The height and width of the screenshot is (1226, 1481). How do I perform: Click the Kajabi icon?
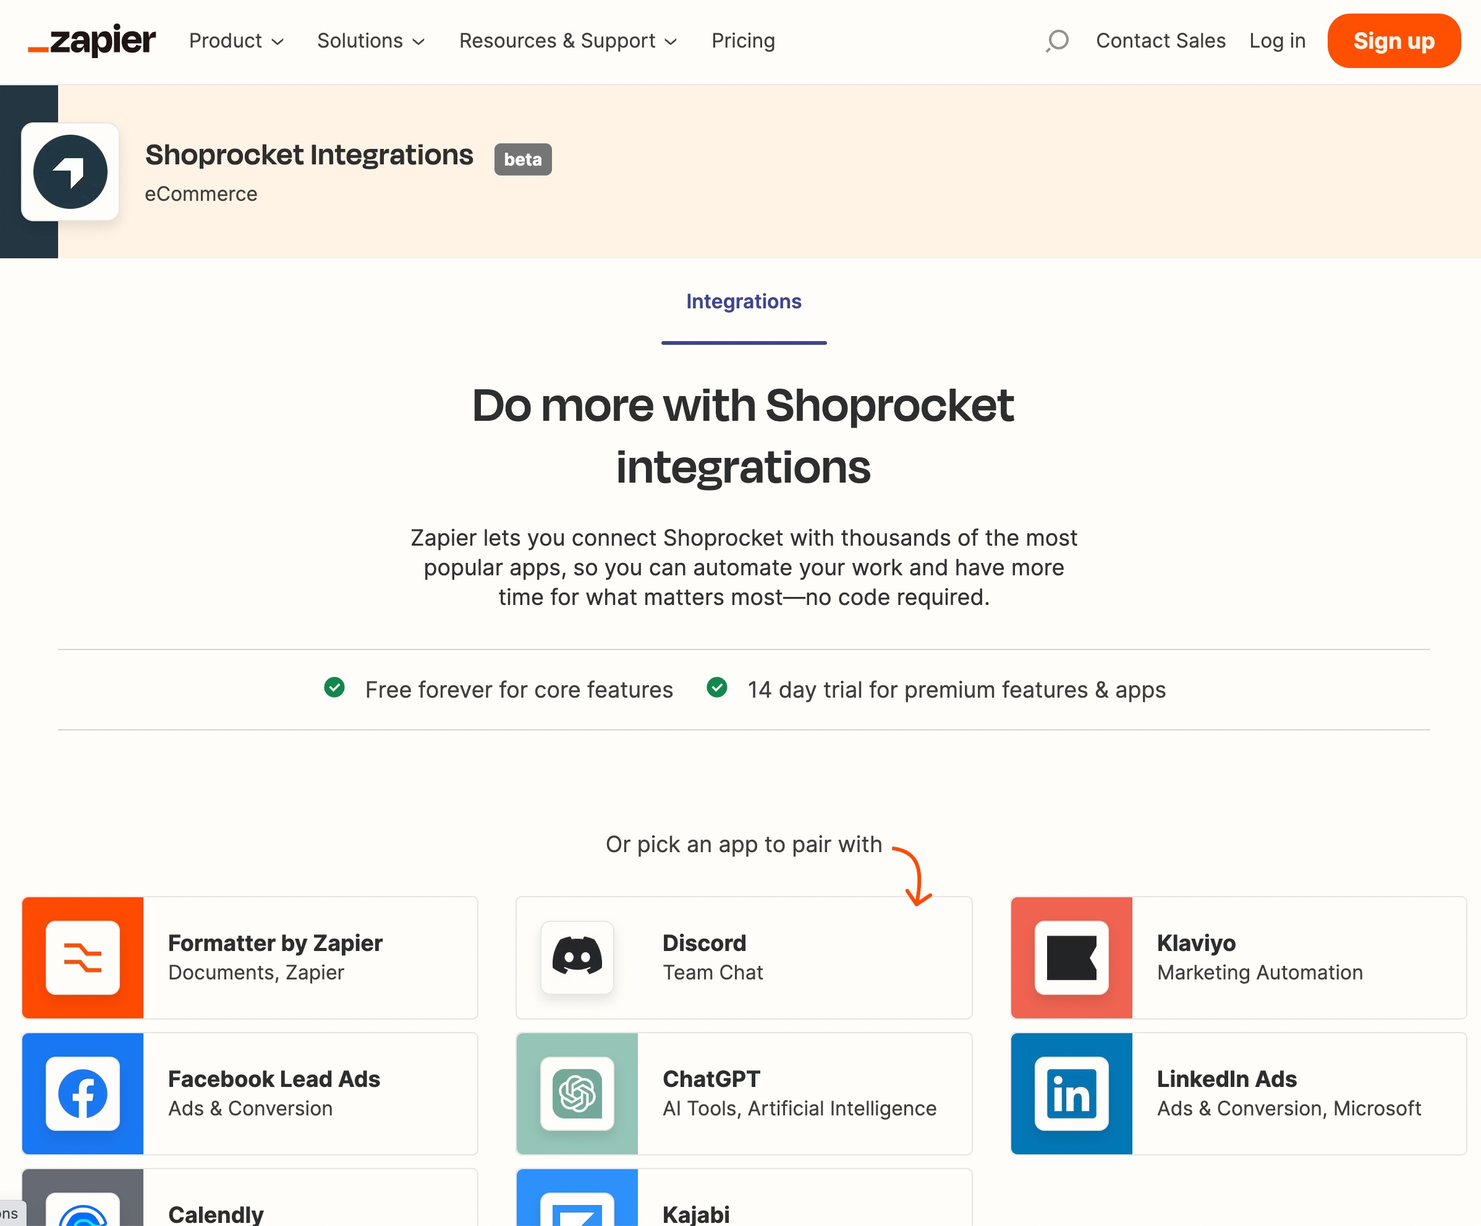click(577, 1210)
